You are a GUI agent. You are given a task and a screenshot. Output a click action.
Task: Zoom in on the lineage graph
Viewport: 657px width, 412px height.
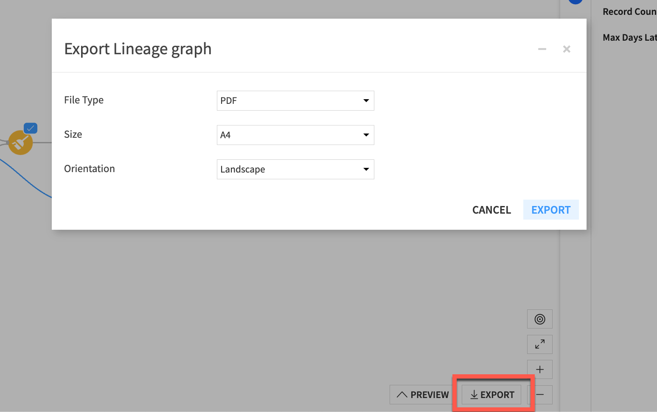click(539, 369)
